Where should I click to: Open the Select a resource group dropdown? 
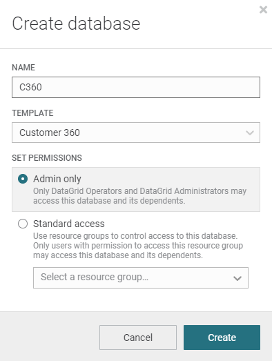141,277
